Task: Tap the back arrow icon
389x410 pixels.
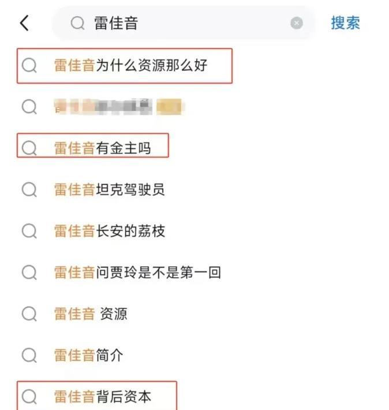Action: click(24, 23)
